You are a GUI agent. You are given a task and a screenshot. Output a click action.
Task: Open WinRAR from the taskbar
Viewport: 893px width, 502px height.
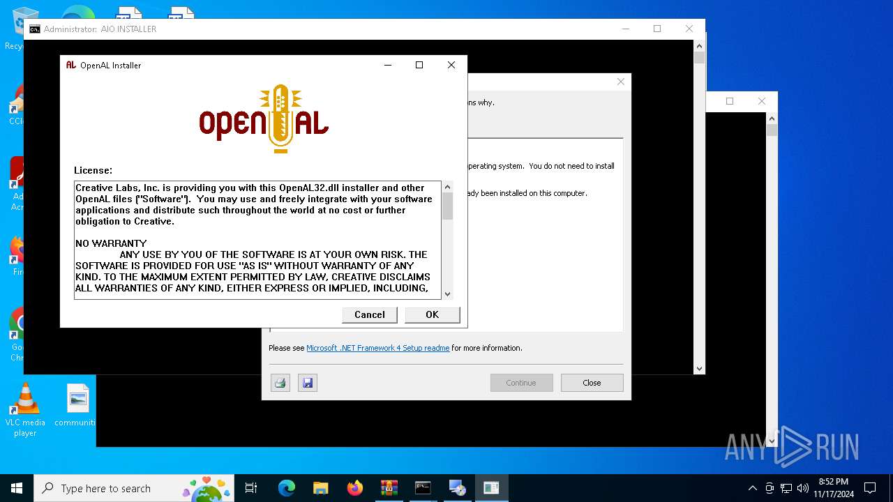pyautogui.click(x=389, y=488)
